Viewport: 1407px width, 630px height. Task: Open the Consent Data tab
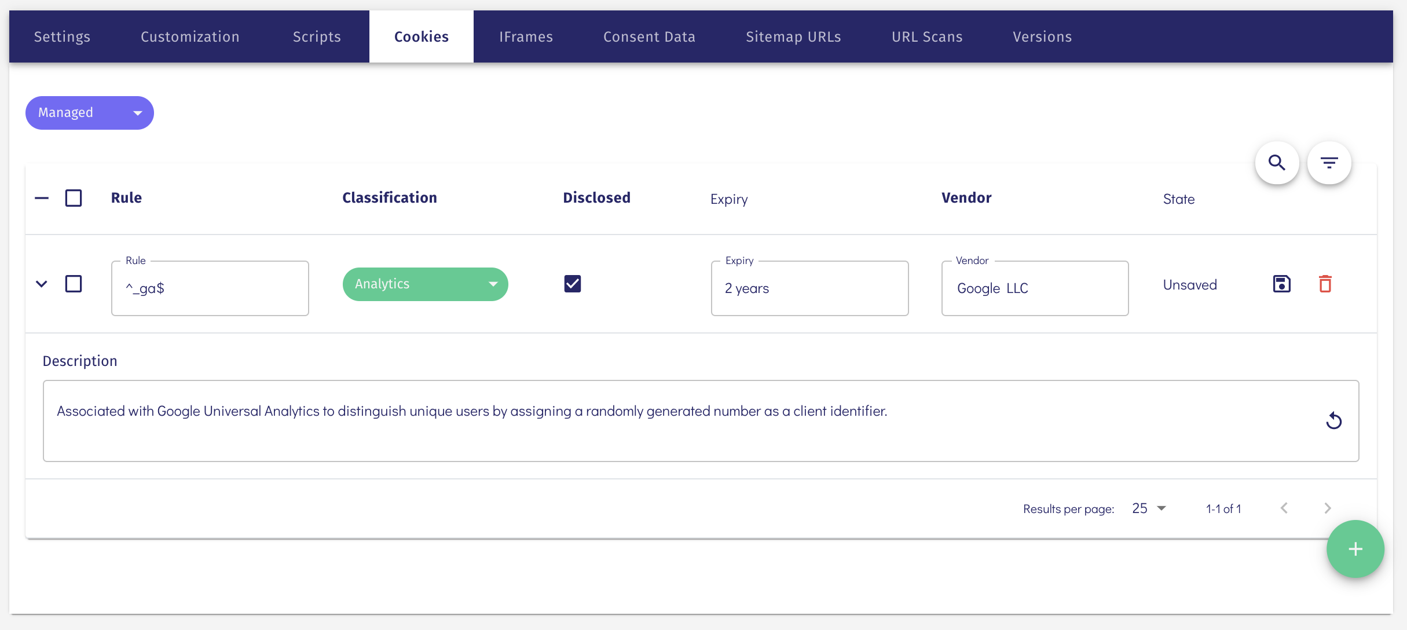(649, 36)
